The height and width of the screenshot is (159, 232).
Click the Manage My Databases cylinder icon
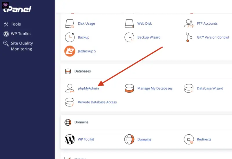129,88
